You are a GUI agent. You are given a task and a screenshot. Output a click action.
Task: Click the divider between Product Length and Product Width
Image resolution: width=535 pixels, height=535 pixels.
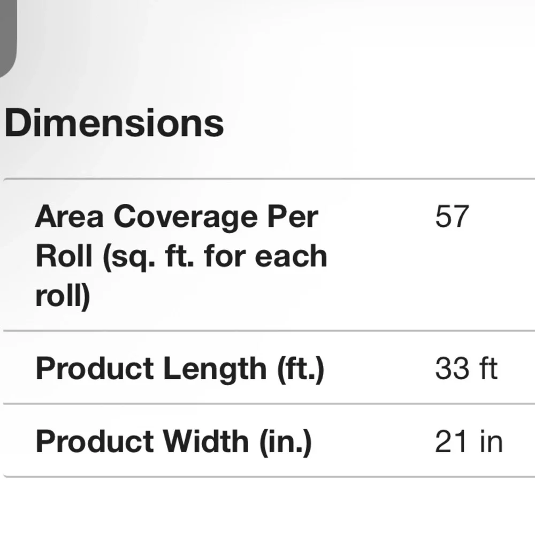(x=269, y=403)
